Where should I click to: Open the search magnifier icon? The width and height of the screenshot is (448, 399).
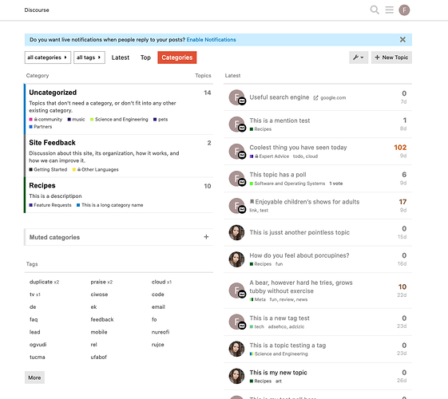(375, 10)
